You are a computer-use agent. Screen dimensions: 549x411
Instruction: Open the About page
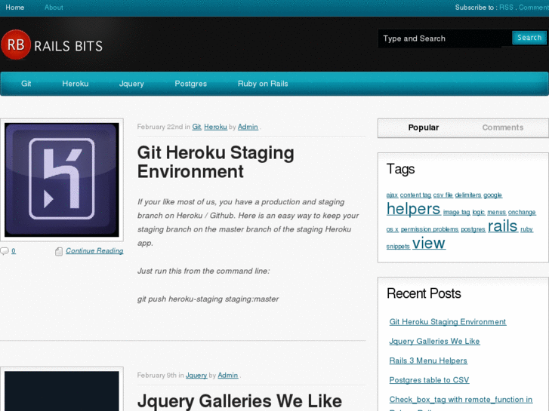coord(54,8)
